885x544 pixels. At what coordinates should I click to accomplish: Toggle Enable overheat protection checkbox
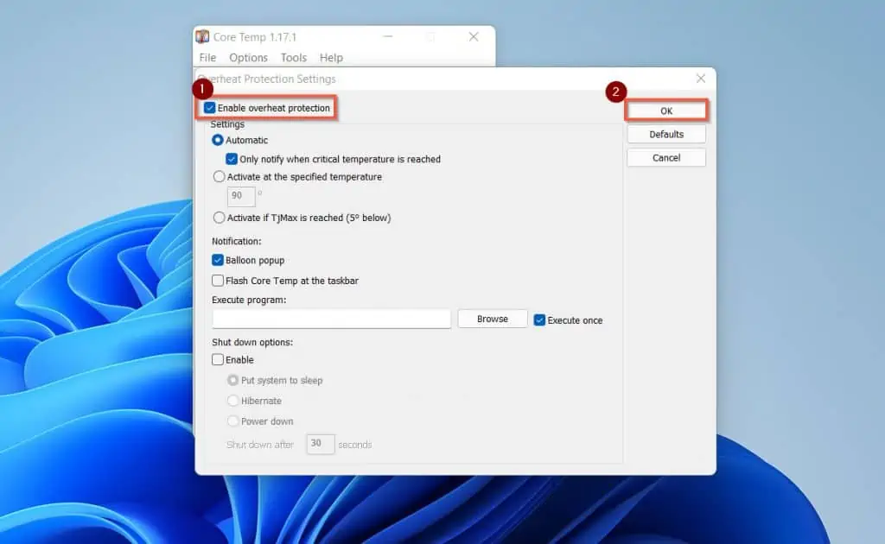click(x=210, y=108)
